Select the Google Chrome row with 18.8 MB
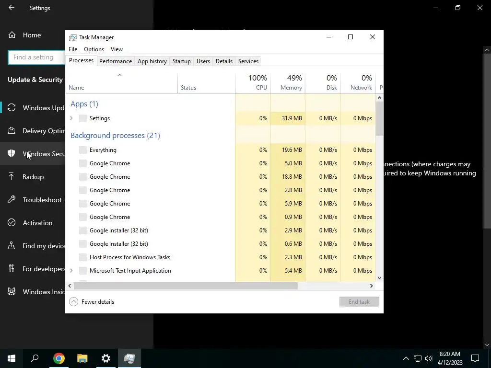The image size is (491, 368). pyautogui.click(x=221, y=177)
